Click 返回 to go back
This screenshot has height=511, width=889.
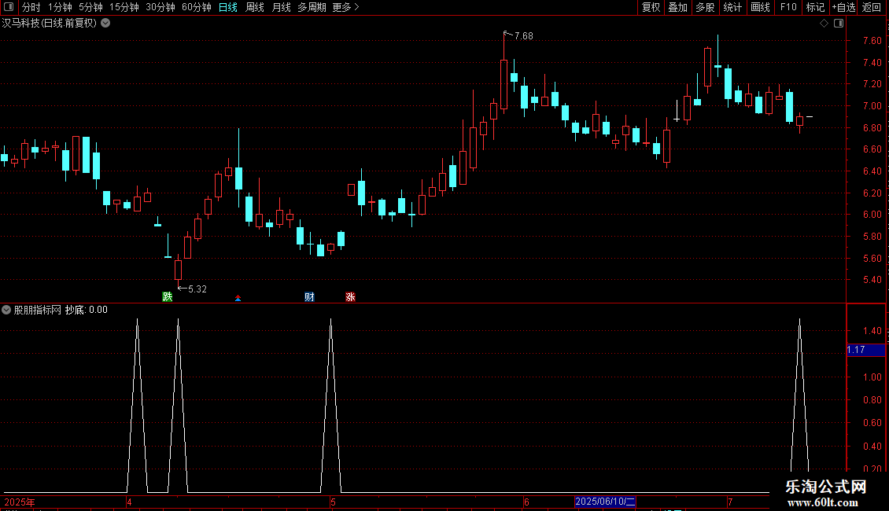tap(872, 7)
